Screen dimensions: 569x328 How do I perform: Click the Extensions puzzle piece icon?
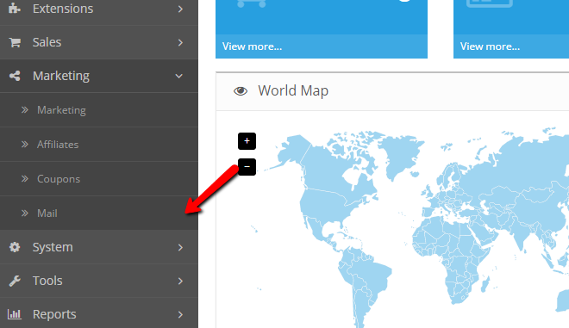(15, 8)
